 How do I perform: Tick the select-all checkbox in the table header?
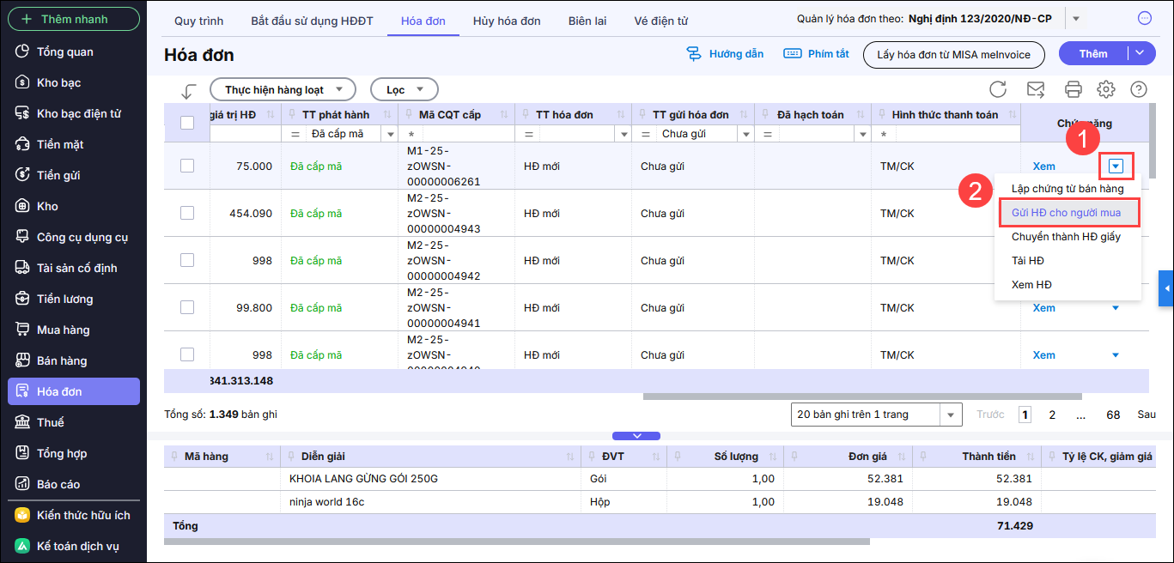point(187,123)
